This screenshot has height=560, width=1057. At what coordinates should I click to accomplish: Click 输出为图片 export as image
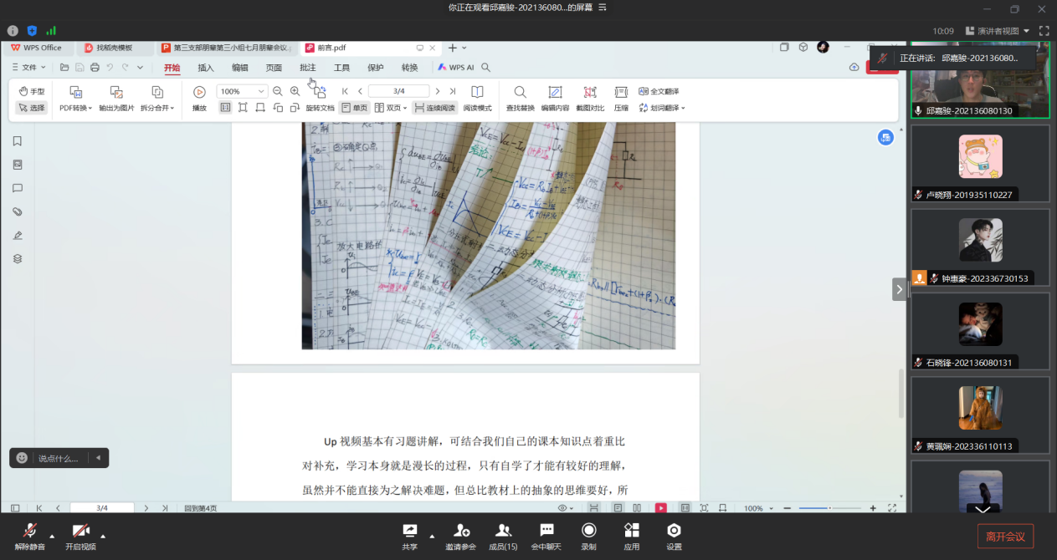click(116, 99)
